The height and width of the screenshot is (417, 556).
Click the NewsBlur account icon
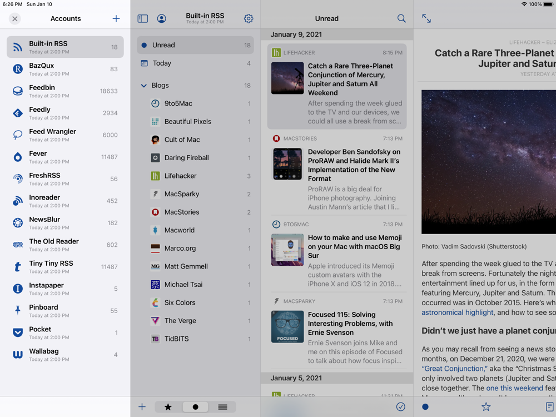coord(18,223)
